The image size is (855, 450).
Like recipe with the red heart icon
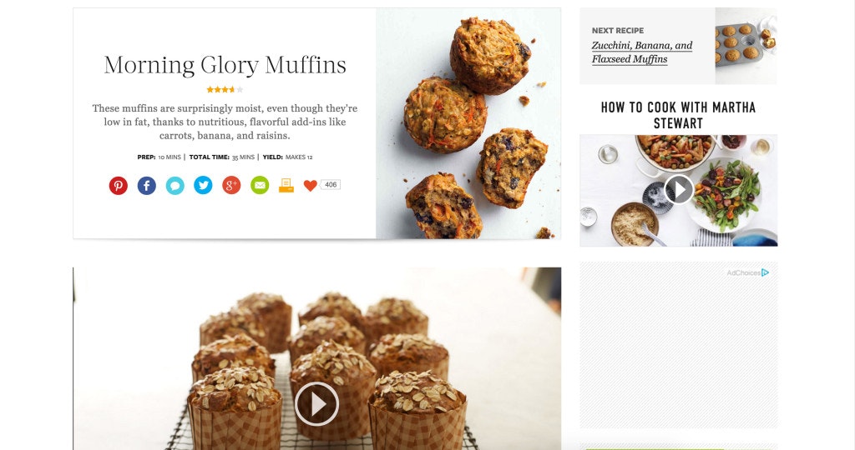click(311, 186)
